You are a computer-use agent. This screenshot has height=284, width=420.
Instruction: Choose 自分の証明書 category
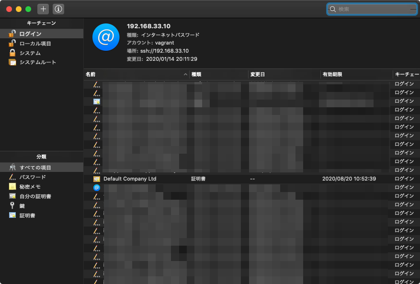pos(42,196)
